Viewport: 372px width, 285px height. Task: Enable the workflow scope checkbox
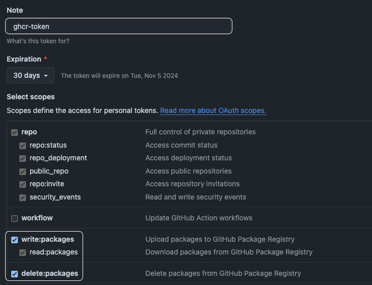click(x=14, y=218)
